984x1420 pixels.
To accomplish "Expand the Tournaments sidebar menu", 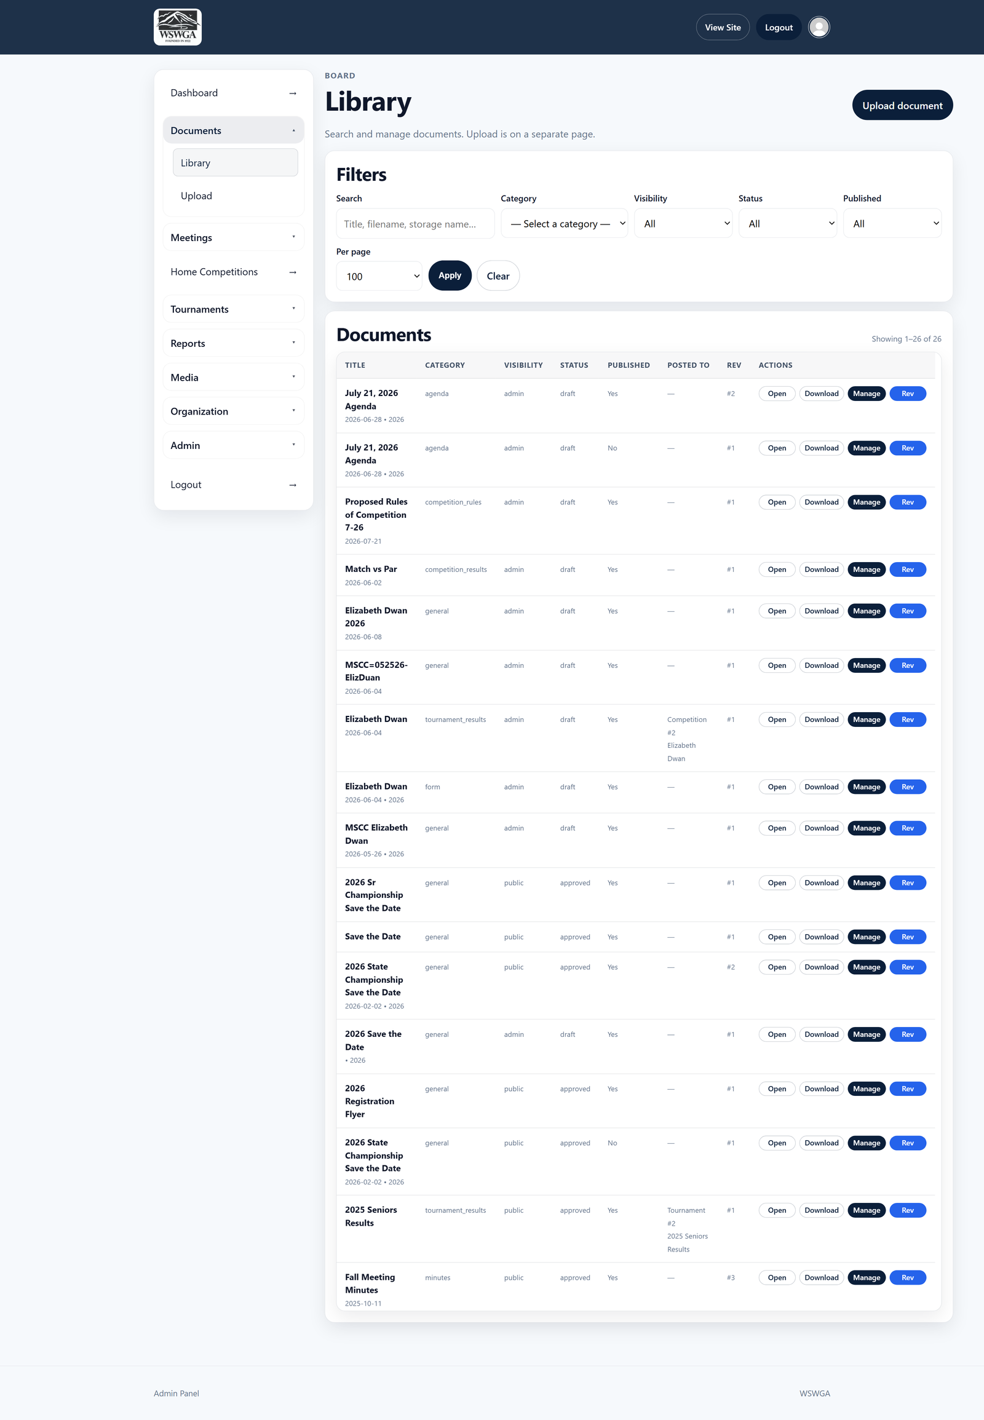I will click(x=233, y=309).
